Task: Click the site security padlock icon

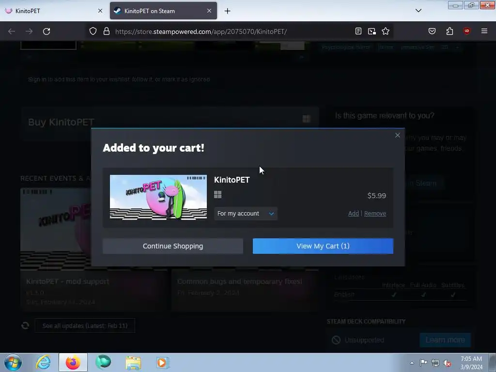Action: 107,31
